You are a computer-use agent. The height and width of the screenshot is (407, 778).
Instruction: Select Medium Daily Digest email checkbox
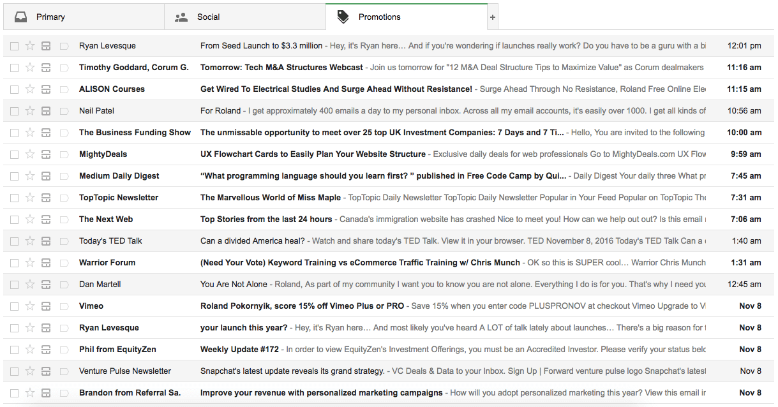[x=14, y=176]
